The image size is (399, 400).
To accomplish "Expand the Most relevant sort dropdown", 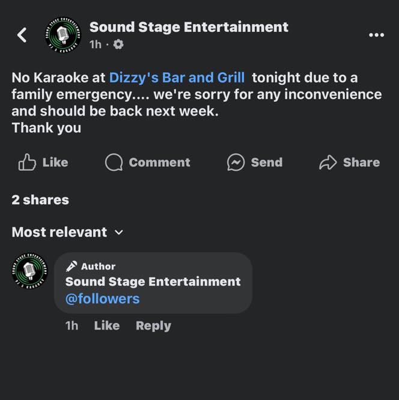I will [x=67, y=232].
